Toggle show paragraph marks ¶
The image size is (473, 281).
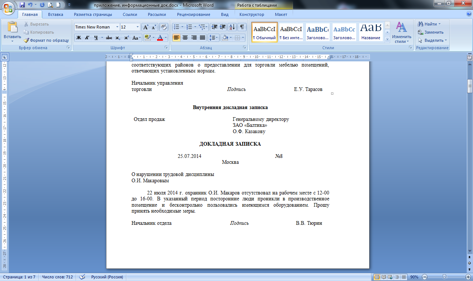[x=242, y=27]
